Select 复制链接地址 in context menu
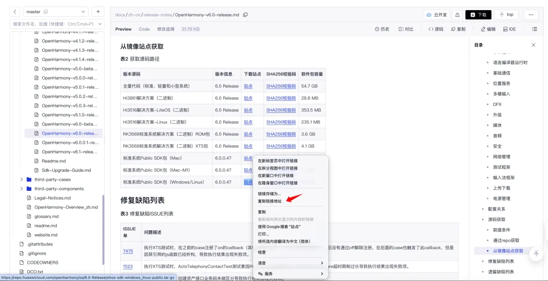548x281 pixels. (x=270, y=201)
